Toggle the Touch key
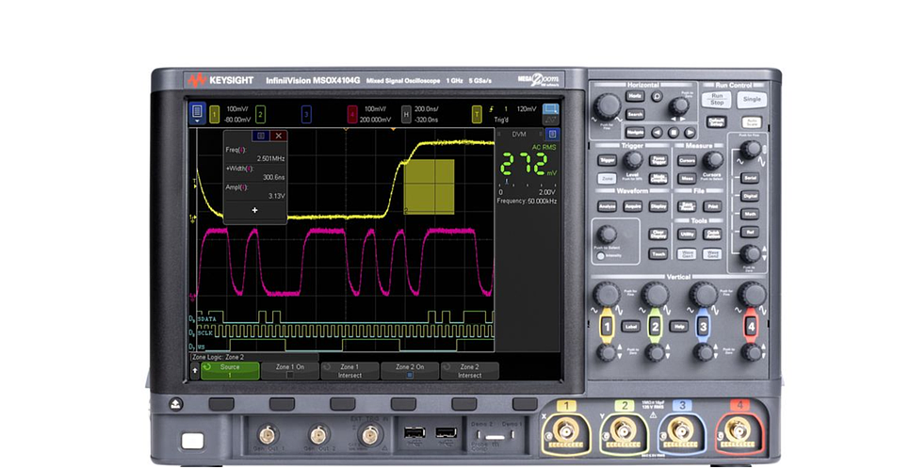Image resolution: width=910 pixels, height=469 pixels. click(658, 254)
